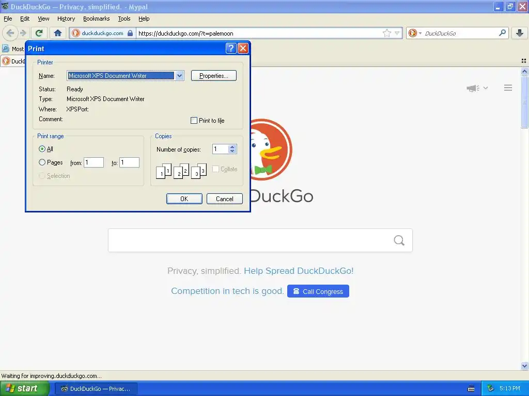Click OK in the Print dialog
The width and height of the screenshot is (529, 396).
[x=184, y=199]
